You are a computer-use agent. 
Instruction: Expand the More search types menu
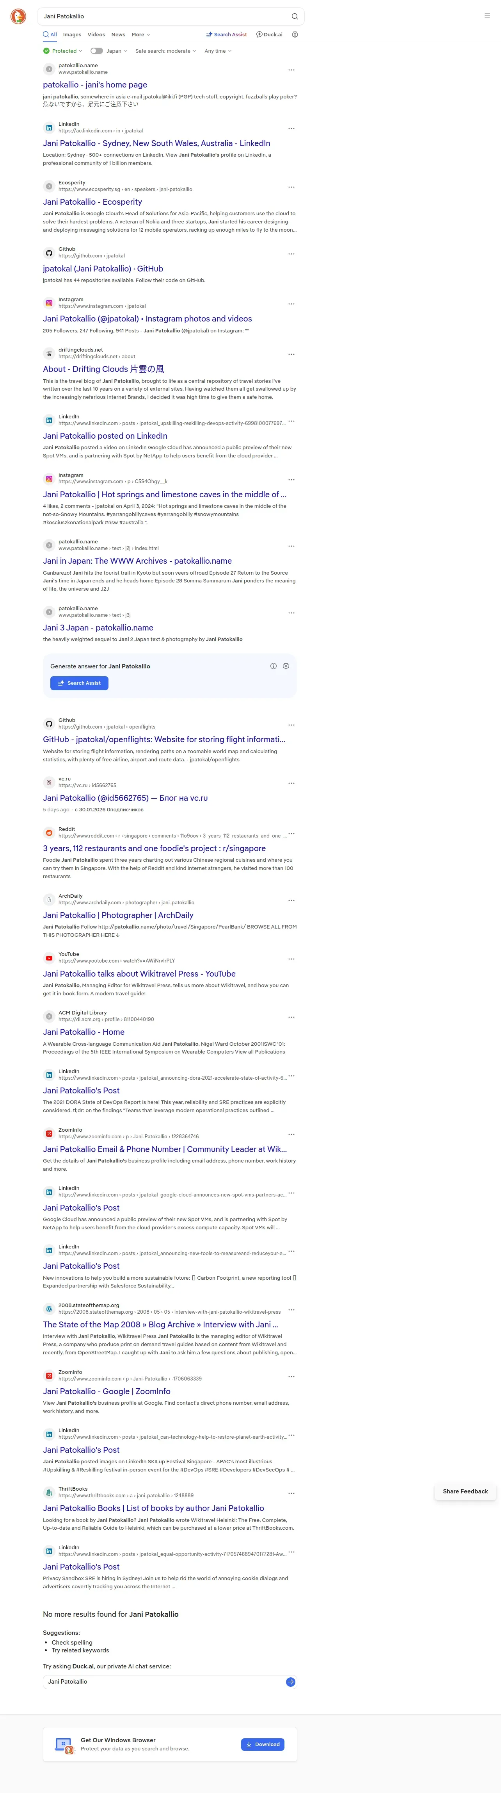coord(141,35)
